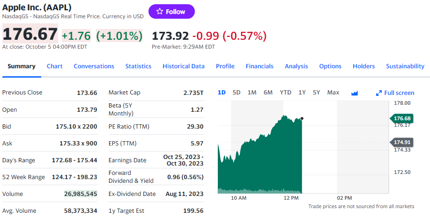
Task: Click the -0.99 (-0.57%) pre-market change
Action: (229, 36)
